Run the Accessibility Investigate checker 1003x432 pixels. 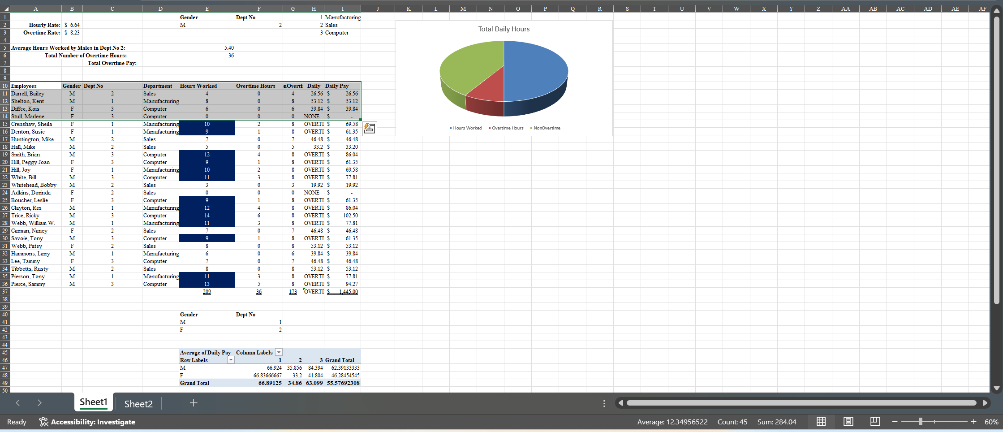coord(88,422)
